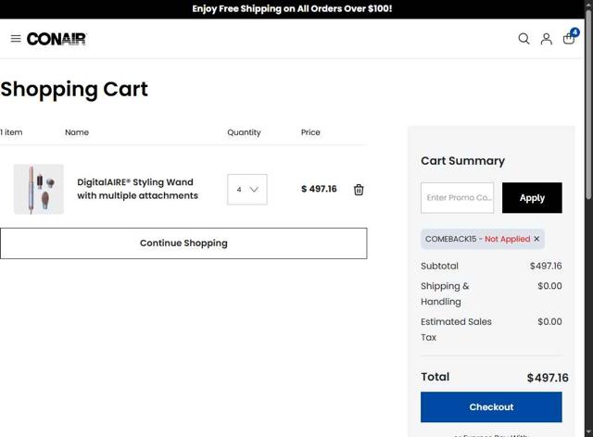Click the Continue Shopping button
Image resolution: width=593 pixels, height=437 pixels.
(x=183, y=243)
